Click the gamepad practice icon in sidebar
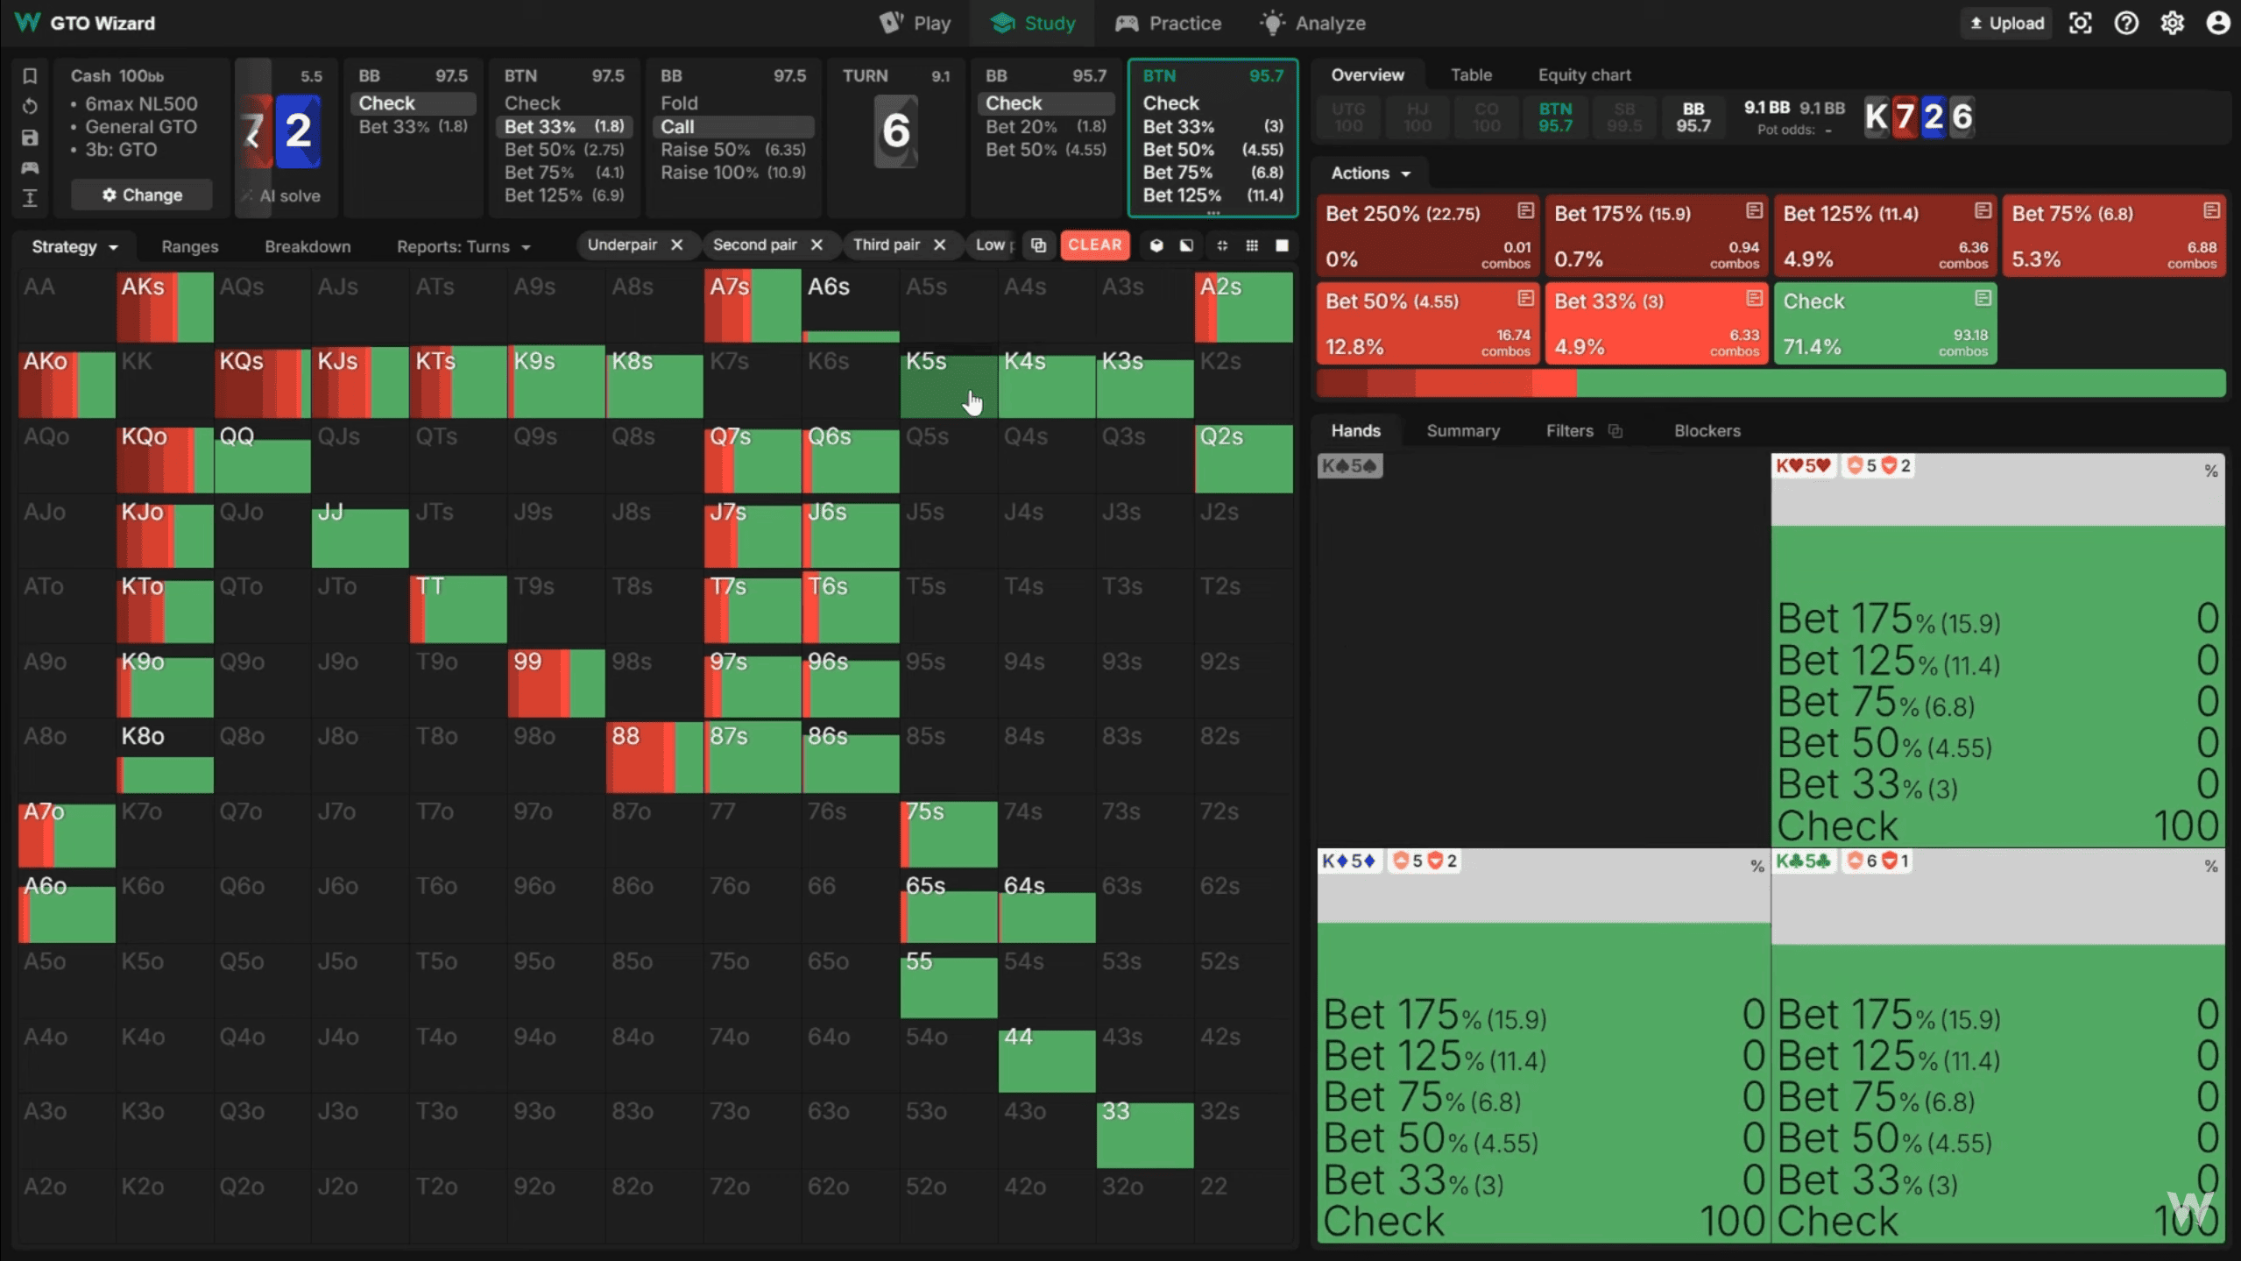 30,167
